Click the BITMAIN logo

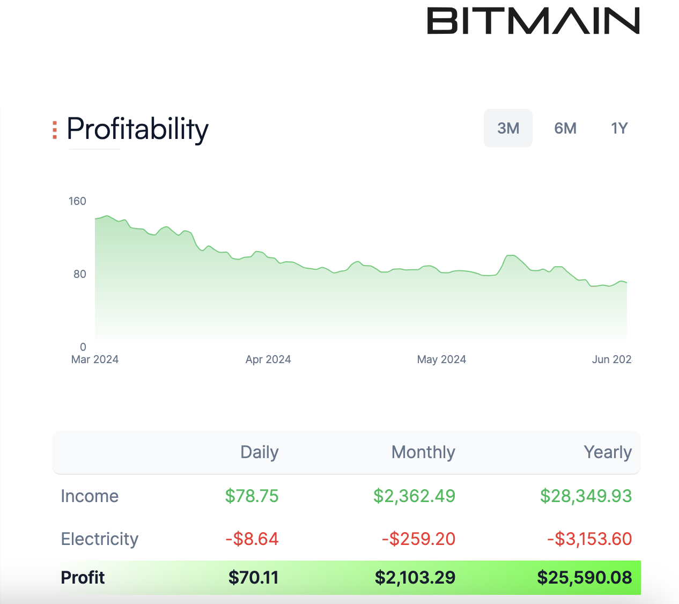click(x=533, y=19)
